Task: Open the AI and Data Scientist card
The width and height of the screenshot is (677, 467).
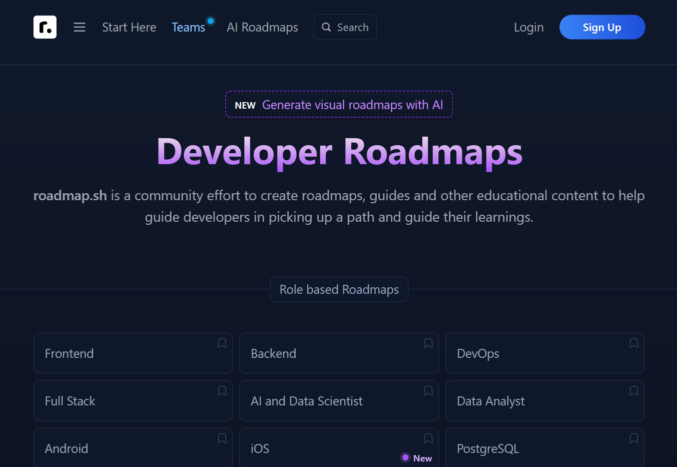Action: 339,401
